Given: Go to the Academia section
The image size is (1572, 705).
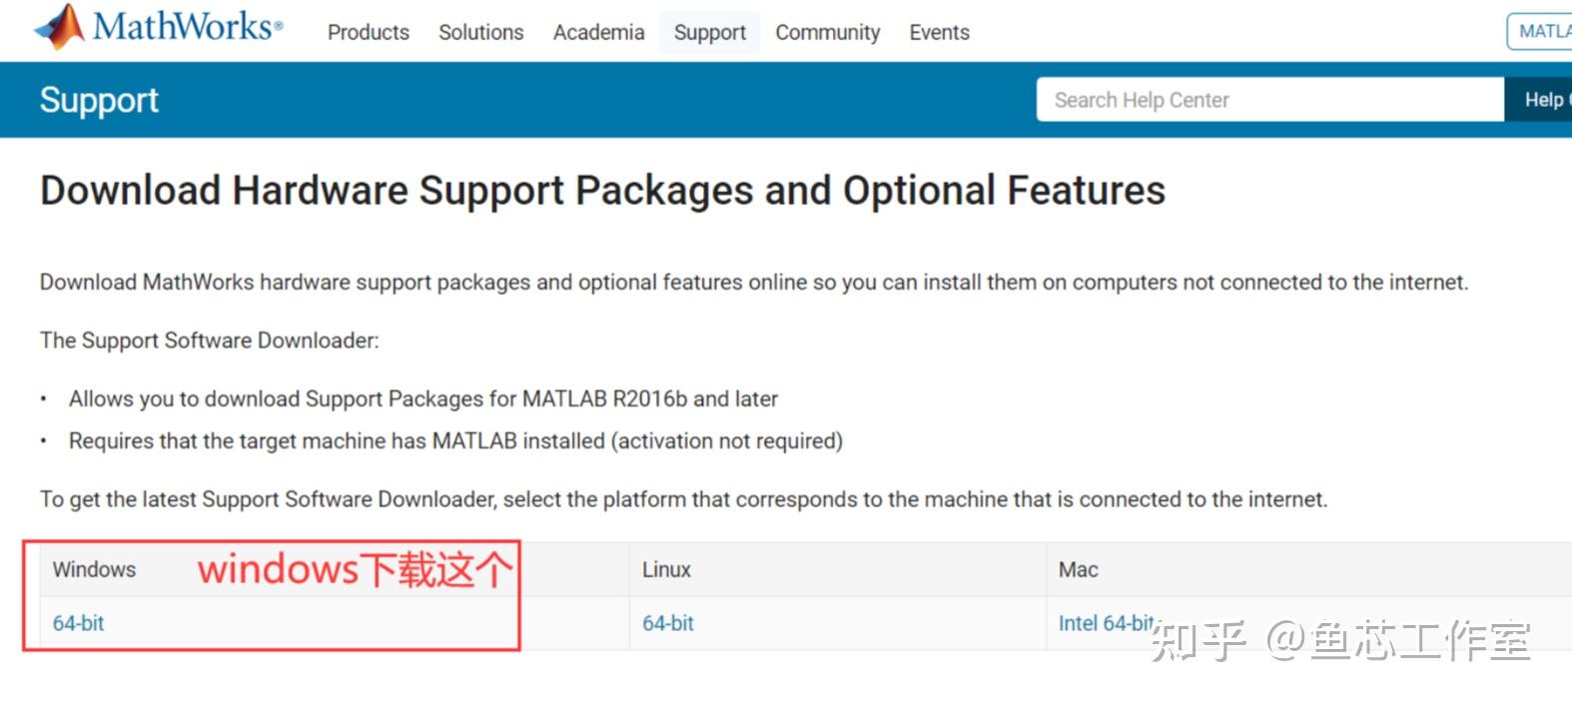Looking at the screenshot, I should [x=598, y=32].
